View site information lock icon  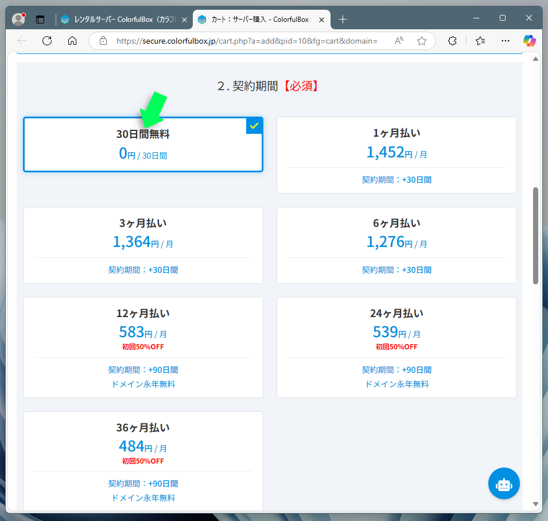(103, 41)
